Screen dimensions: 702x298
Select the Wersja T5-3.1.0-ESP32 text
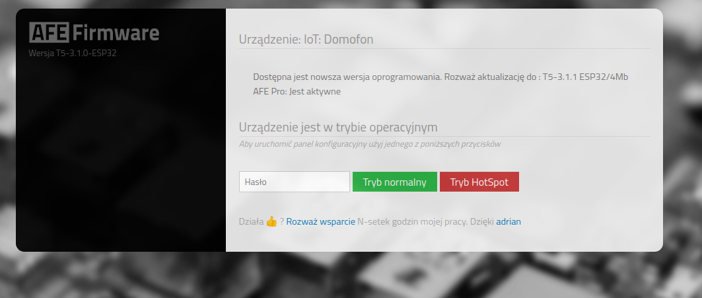pyautogui.click(x=73, y=54)
